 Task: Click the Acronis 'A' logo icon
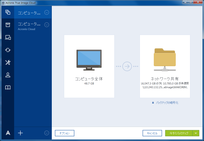click(x=8, y=133)
